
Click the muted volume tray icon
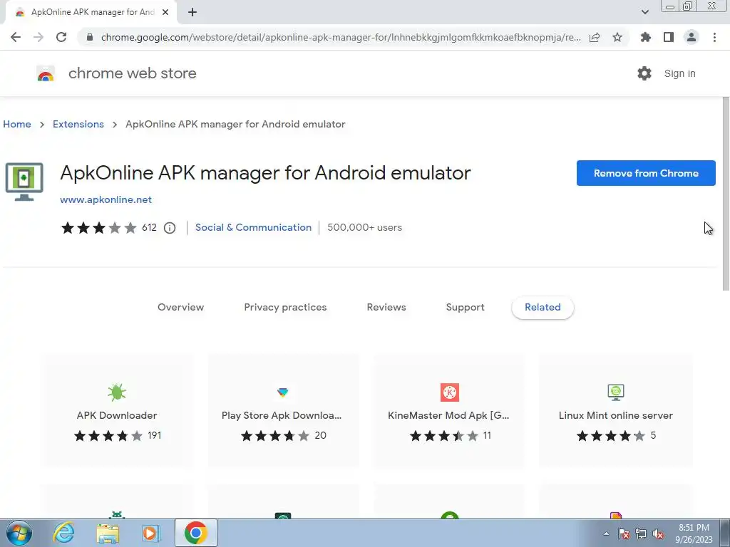[658, 533]
